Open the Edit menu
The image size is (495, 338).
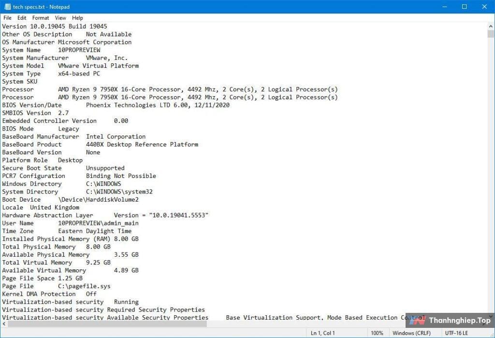[22, 18]
